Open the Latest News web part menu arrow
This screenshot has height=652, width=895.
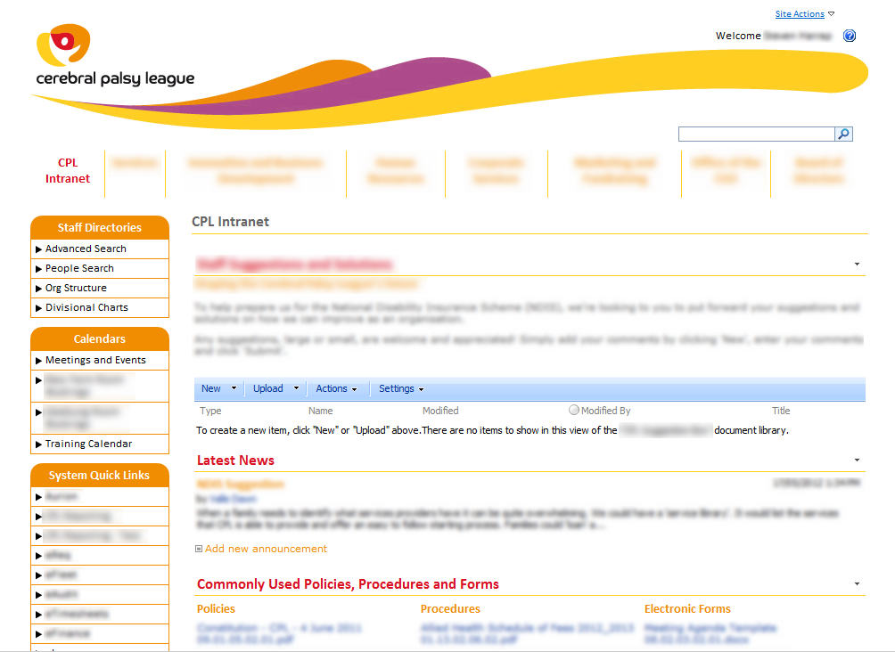(x=857, y=460)
